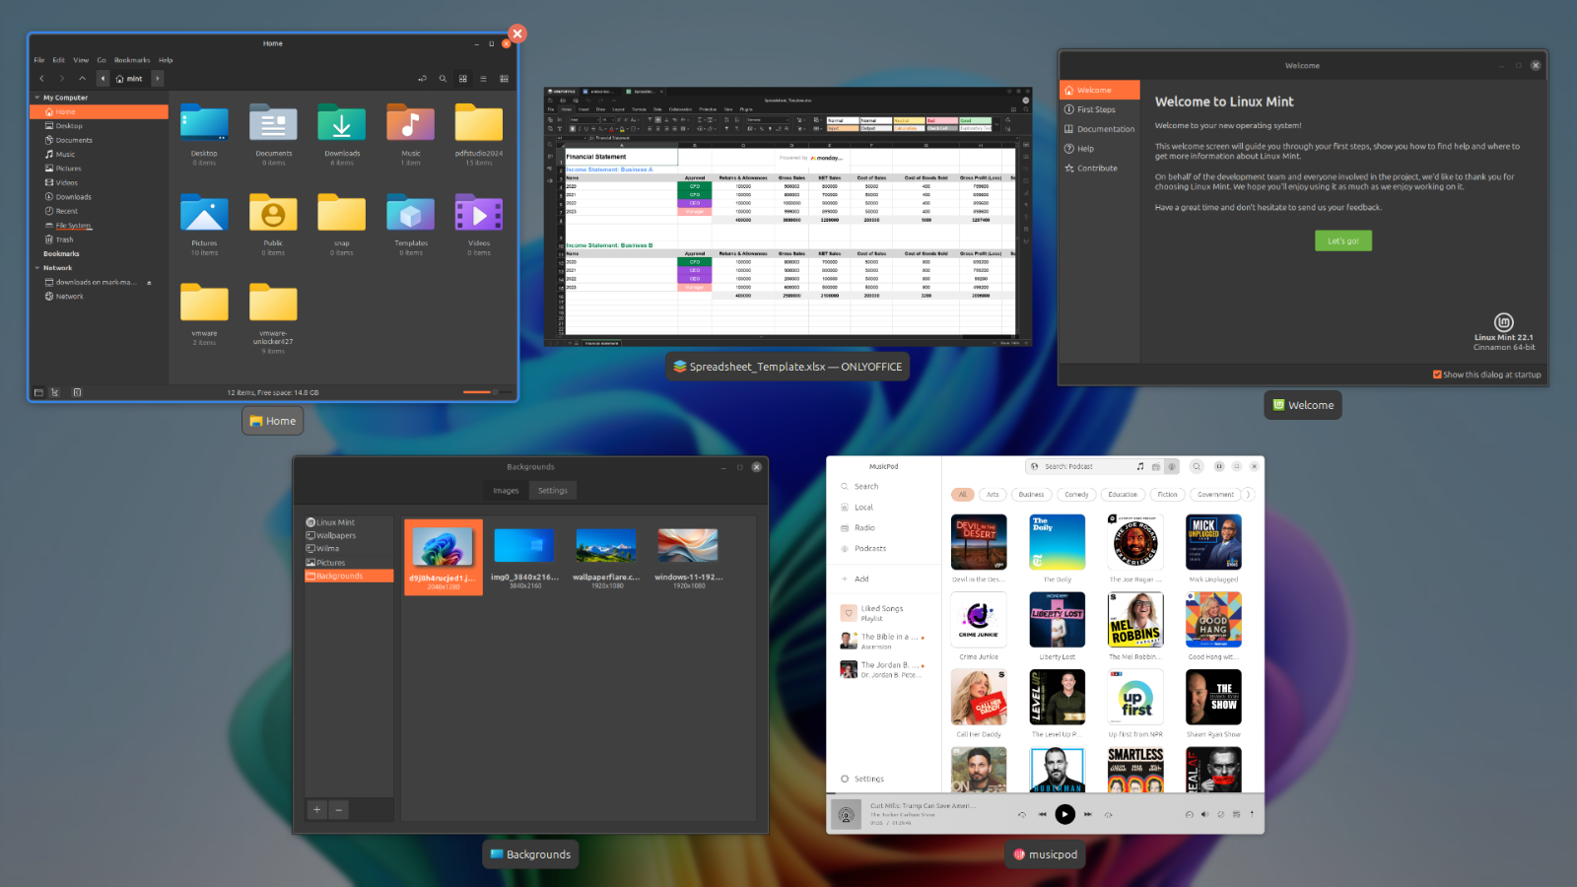
Task: Expand more podcast categories with chevron arrow
Action: coord(1249,495)
